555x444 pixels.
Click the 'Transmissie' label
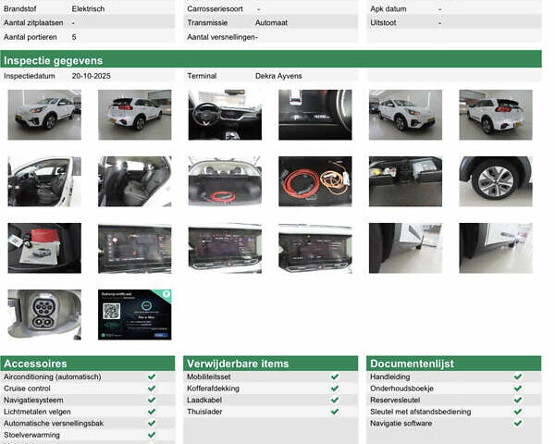point(207,22)
